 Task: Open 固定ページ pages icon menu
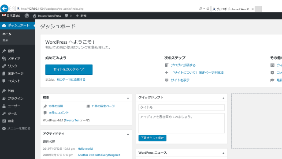pos(4,74)
